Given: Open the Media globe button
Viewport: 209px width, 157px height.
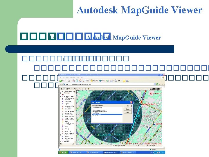Looking at the screenshot, I should 102,81.
